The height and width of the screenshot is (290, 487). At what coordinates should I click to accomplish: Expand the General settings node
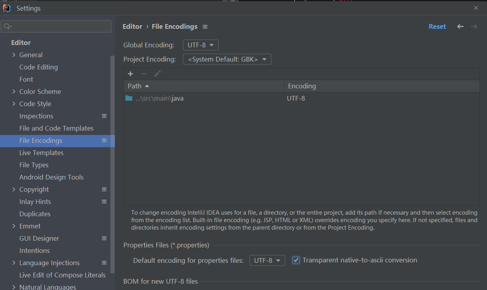(14, 55)
